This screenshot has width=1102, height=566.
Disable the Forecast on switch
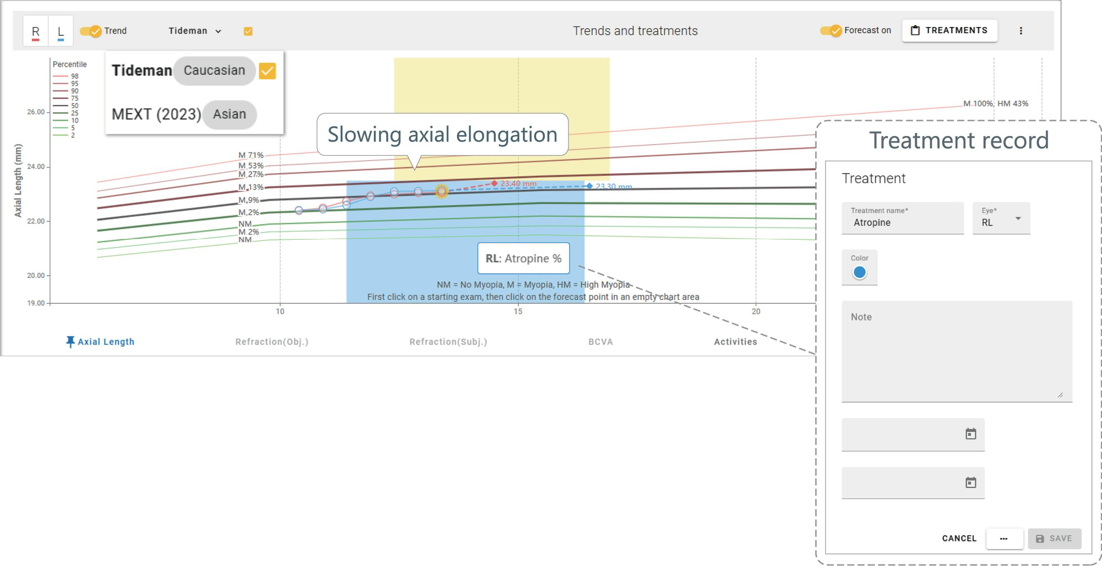[x=831, y=30]
